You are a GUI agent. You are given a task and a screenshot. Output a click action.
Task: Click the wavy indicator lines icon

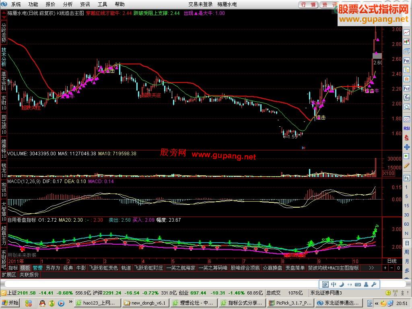tap(406, 119)
